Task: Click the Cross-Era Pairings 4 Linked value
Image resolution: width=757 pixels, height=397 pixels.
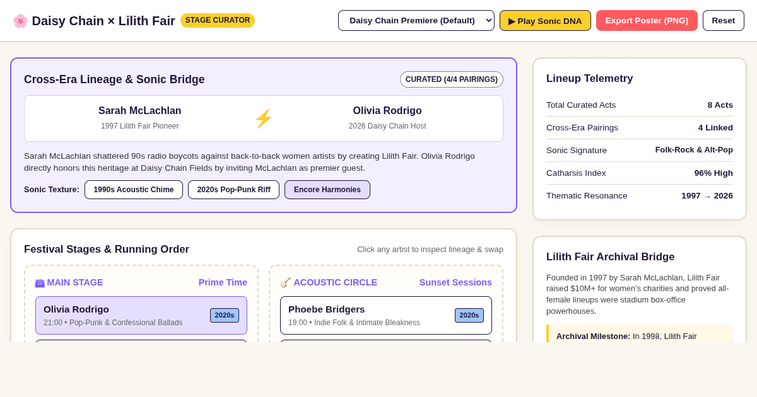Action: (715, 128)
